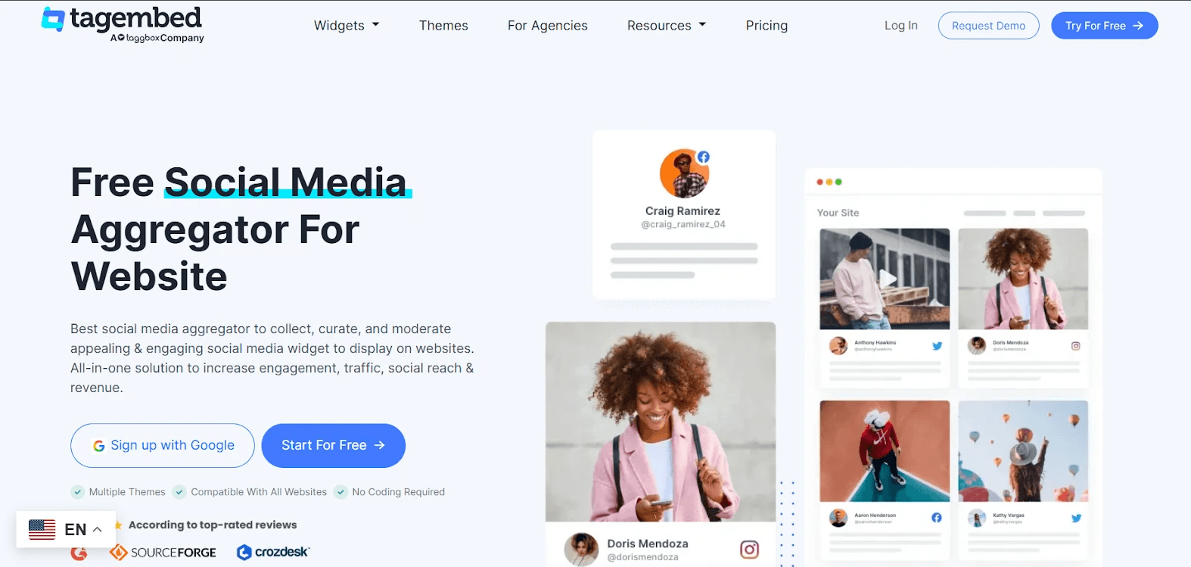
Task: Click the No Coding Required checkmark
Action: pyautogui.click(x=341, y=492)
